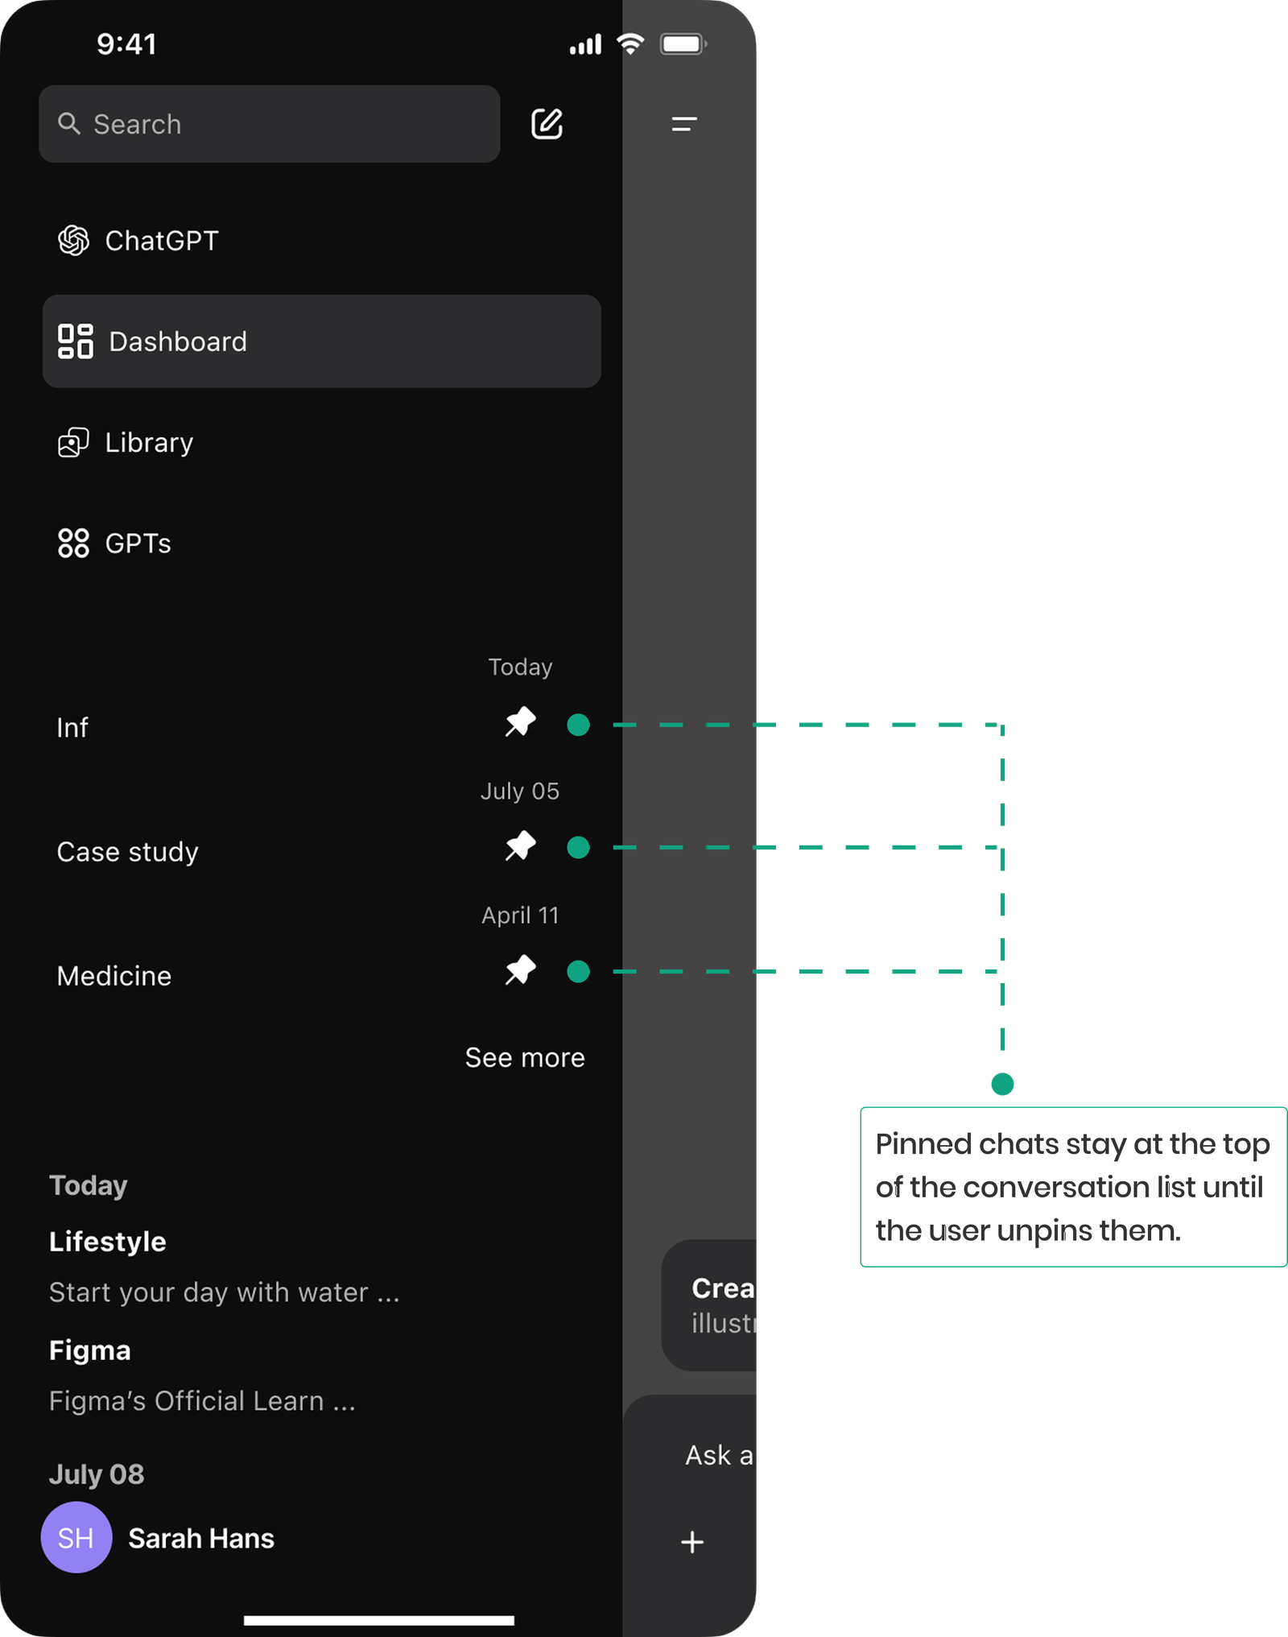The height and width of the screenshot is (1637, 1288).
Task: Tap the plus attachment icon
Action: [691, 1542]
